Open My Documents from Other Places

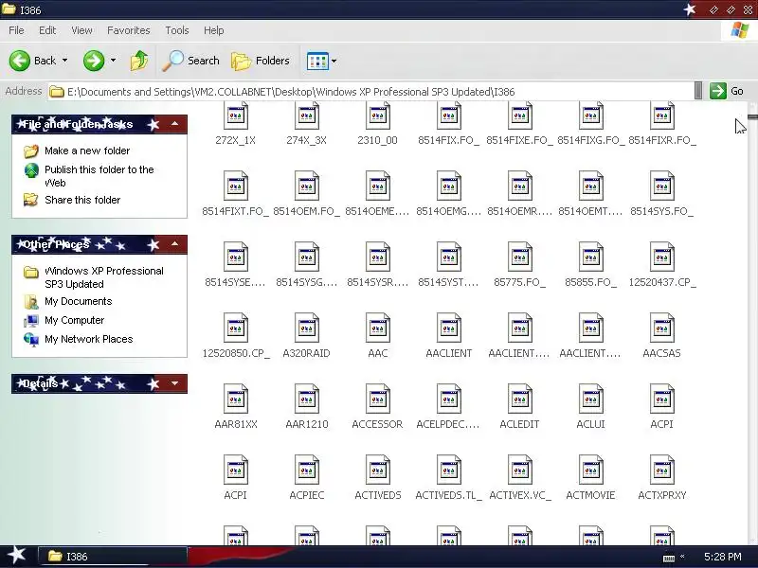point(79,301)
